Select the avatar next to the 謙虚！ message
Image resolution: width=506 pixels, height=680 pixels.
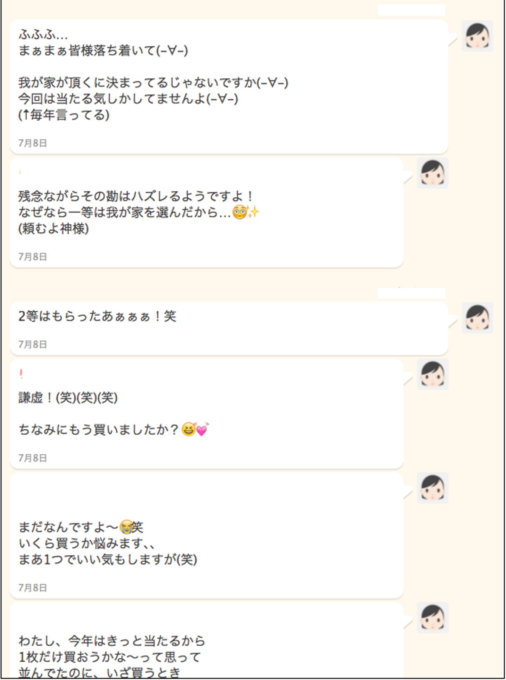pos(432,374)
